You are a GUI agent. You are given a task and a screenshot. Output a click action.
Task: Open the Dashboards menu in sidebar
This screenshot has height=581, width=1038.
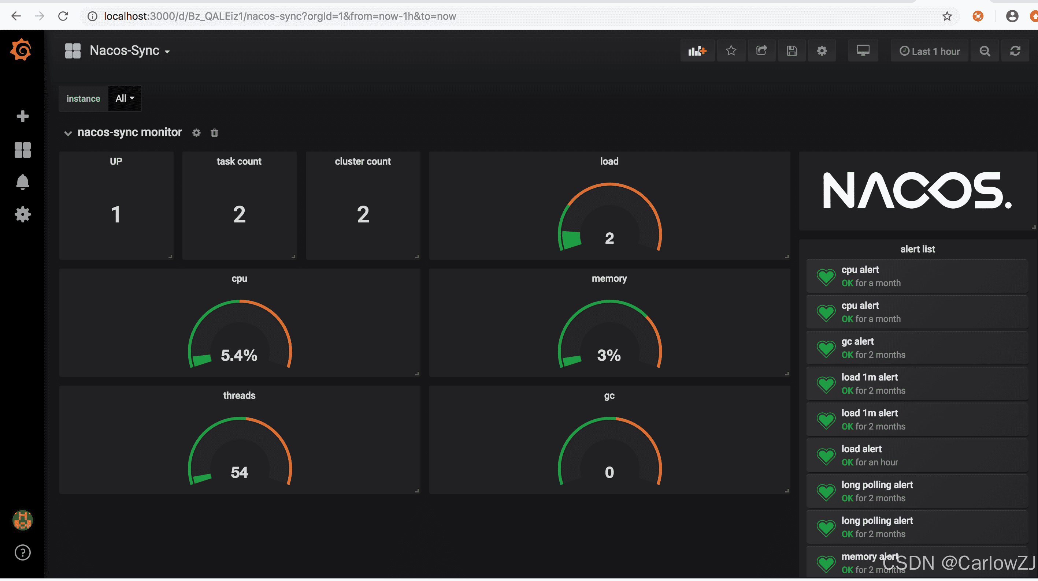(x=23, y=150)
